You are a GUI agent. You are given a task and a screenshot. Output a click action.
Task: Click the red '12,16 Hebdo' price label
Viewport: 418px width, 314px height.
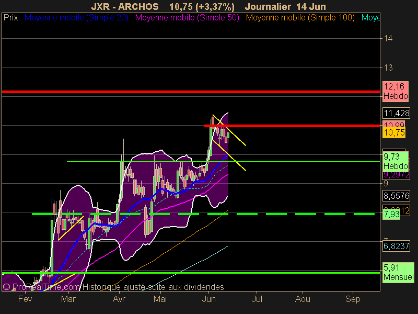click(396, 91)
